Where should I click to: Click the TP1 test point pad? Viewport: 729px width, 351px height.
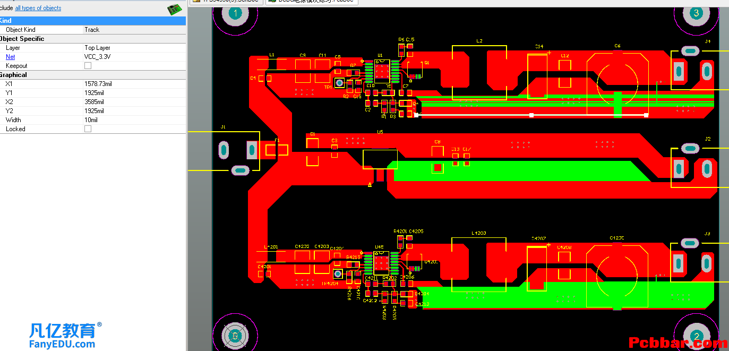pyautogui.click(x=340, y=83)
